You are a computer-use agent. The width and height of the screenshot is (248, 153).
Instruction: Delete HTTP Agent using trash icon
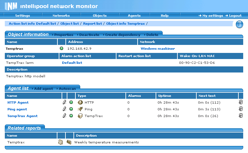(241, 102)
